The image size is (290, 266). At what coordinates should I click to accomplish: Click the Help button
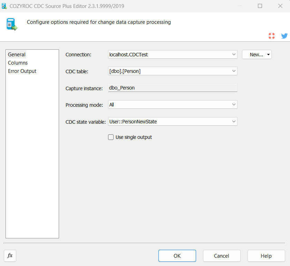point(266,256)
